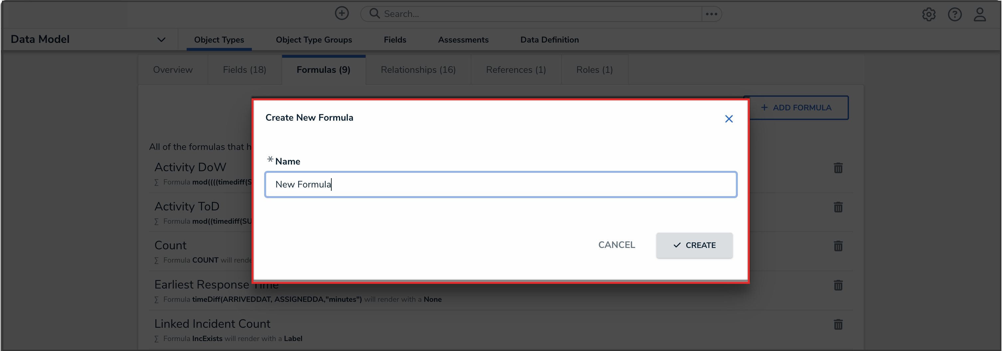This screenshot has height=351, width=1002.
Task: Dismiss the Create New Formula dialog
Action: point(729,119)
